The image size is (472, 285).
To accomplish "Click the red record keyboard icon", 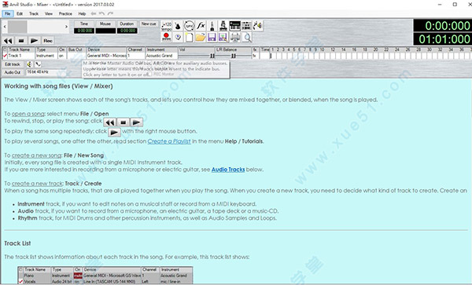I will (166, 37).
